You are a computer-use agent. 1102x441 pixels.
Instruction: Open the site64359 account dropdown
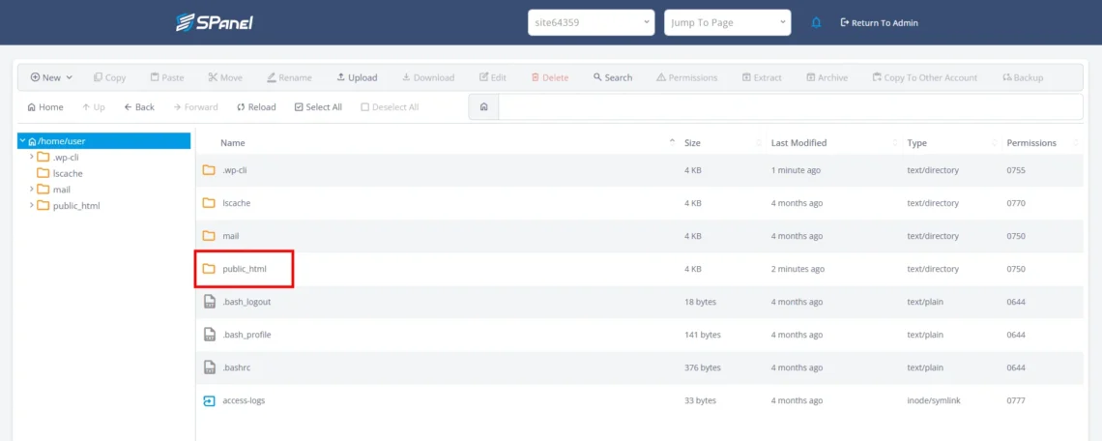tap(591, 22)
